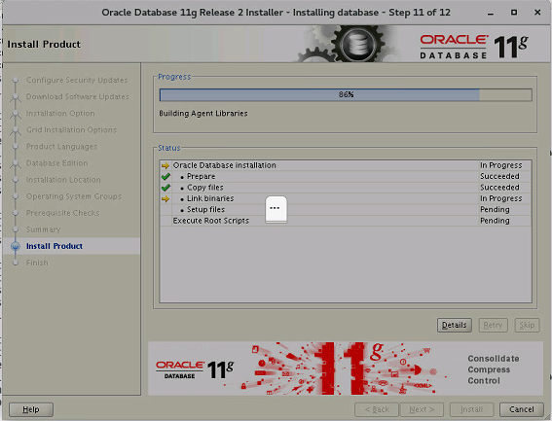This screenshot has height=421, width=552.
Task: Cancel the Oracle installation
Action: coord(522,409)
